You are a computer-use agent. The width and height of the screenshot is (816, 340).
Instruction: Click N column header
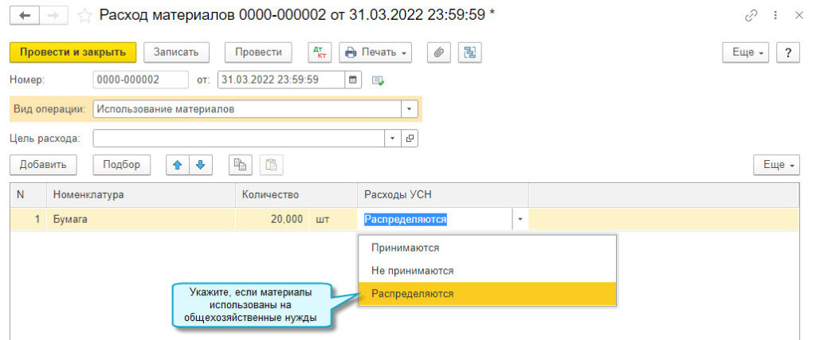29,195
